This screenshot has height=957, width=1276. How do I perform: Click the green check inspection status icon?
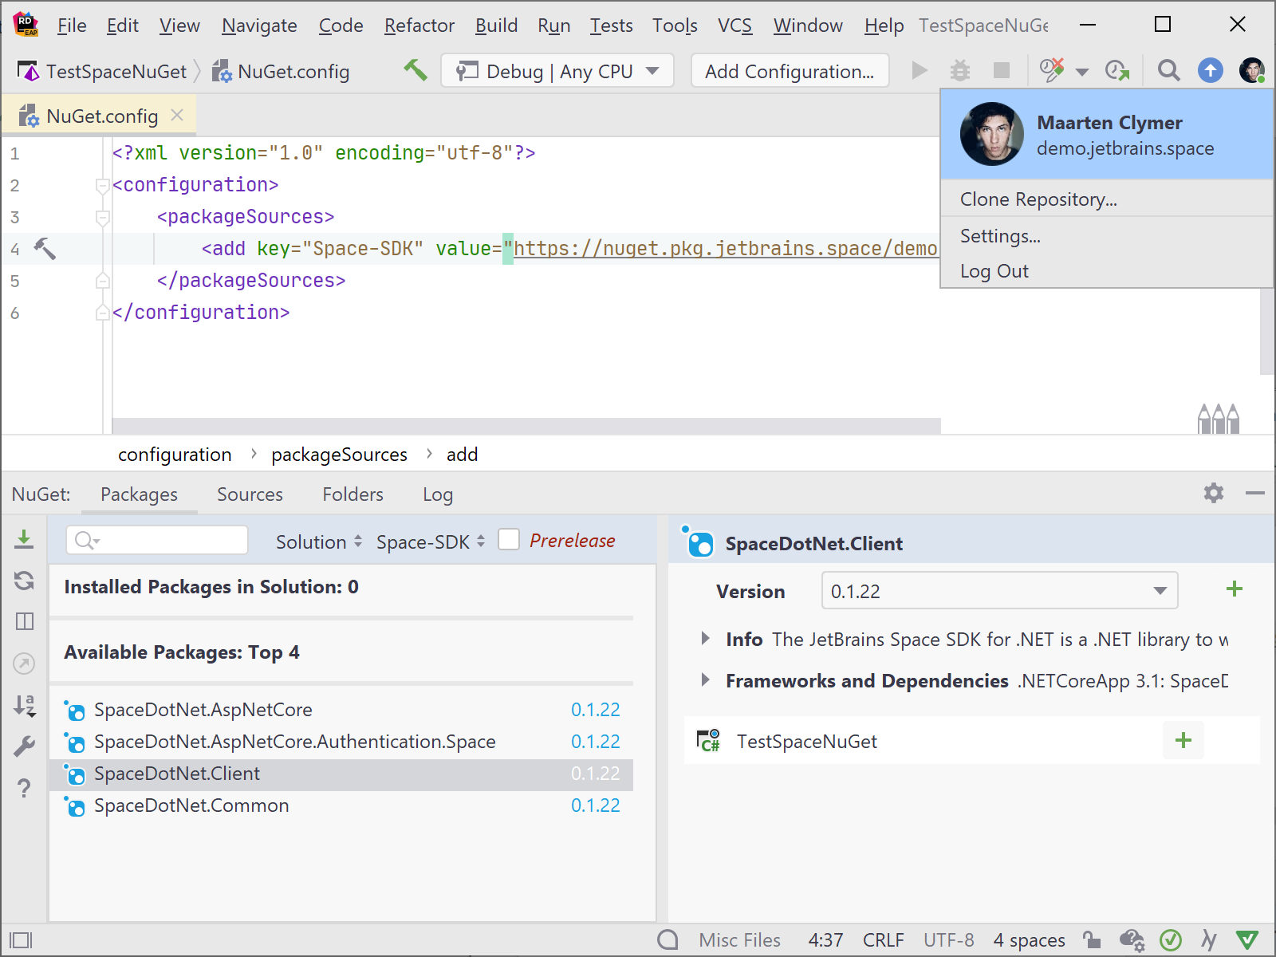pos(1171,940)
